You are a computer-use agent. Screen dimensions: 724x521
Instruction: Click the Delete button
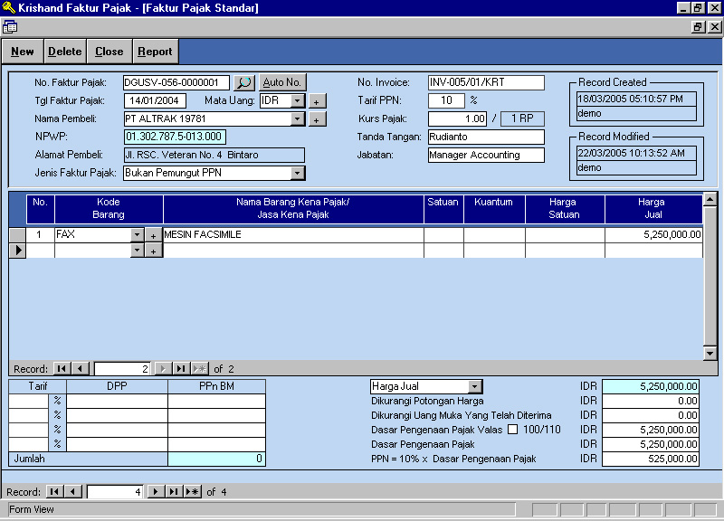point(65,52)
